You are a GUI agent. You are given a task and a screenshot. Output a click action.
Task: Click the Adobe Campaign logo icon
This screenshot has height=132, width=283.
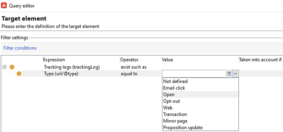[x=4, y=6]
